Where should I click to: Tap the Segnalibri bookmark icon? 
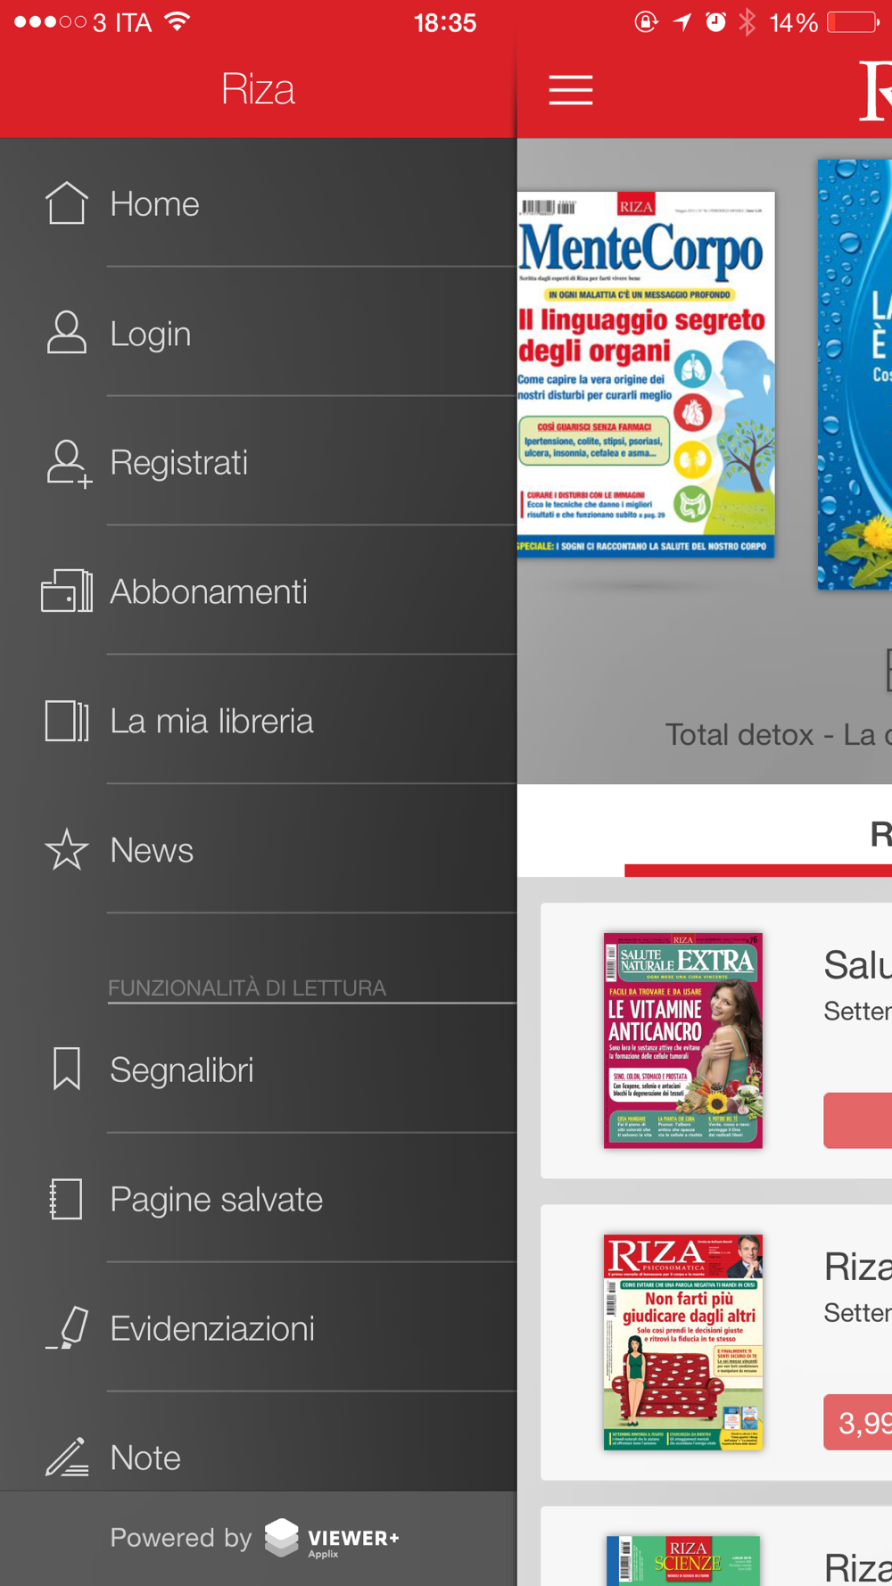tap(67, 1069)
